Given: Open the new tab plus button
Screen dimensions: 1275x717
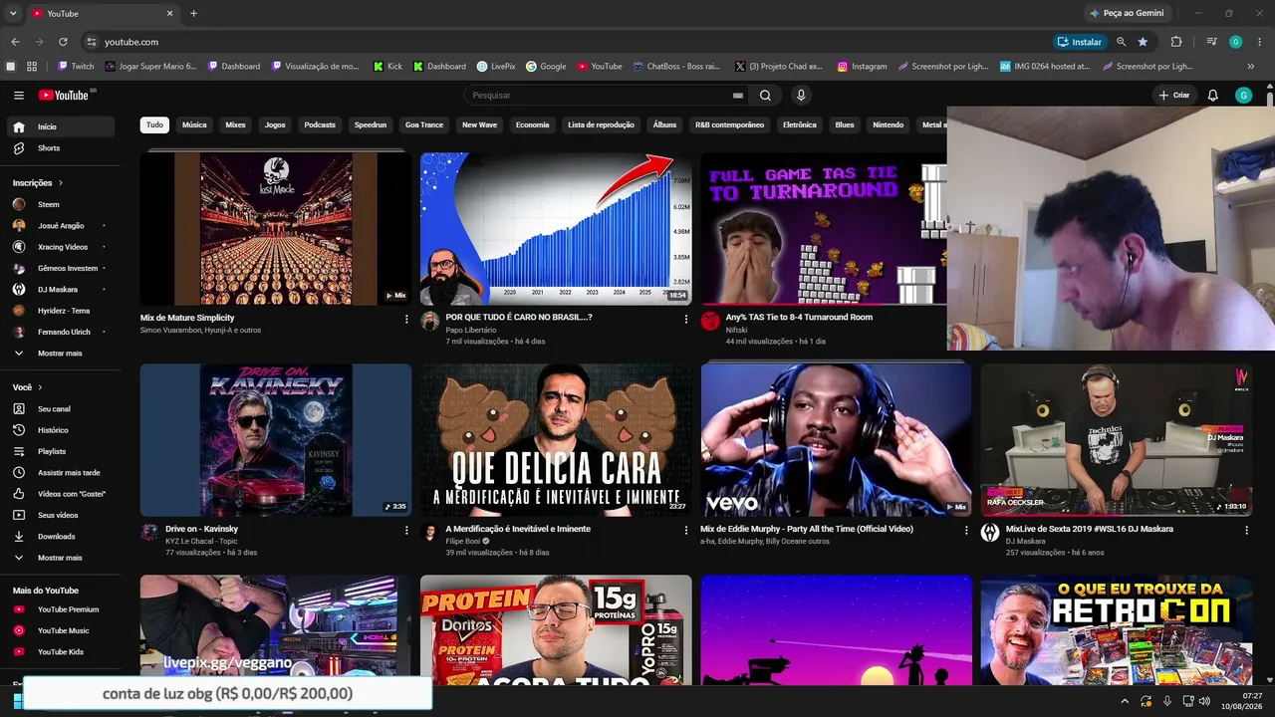Looking at the screenshot, I should [193, 13].
